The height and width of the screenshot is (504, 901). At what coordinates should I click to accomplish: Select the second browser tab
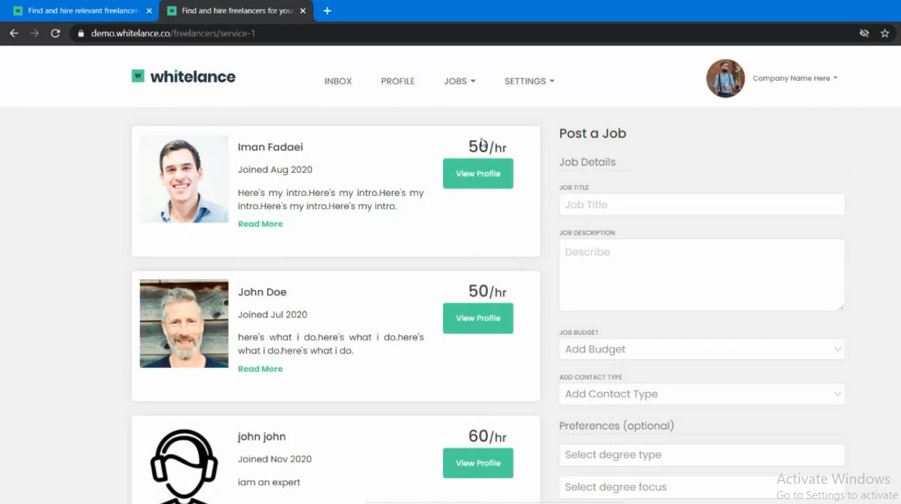tap(236, 11)
